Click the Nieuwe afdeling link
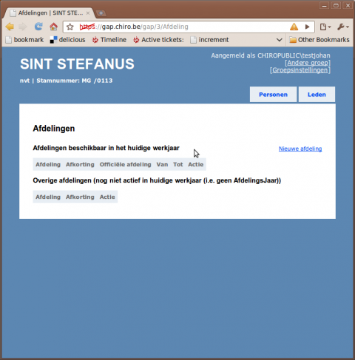The image size is (355, 360). click(x=300, y=149)
